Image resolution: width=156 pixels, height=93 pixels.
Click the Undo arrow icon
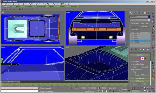coord(153,13)
